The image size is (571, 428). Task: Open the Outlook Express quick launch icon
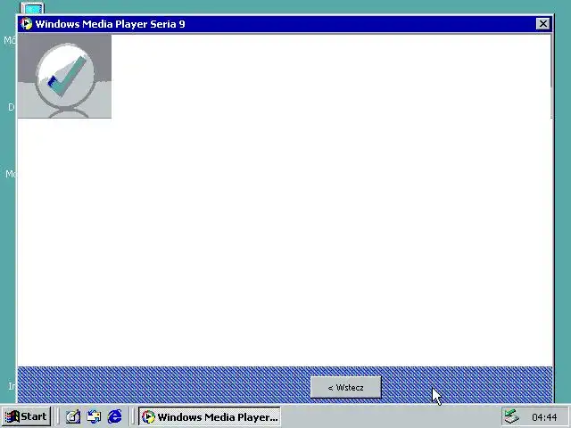(x=94, y=416)
